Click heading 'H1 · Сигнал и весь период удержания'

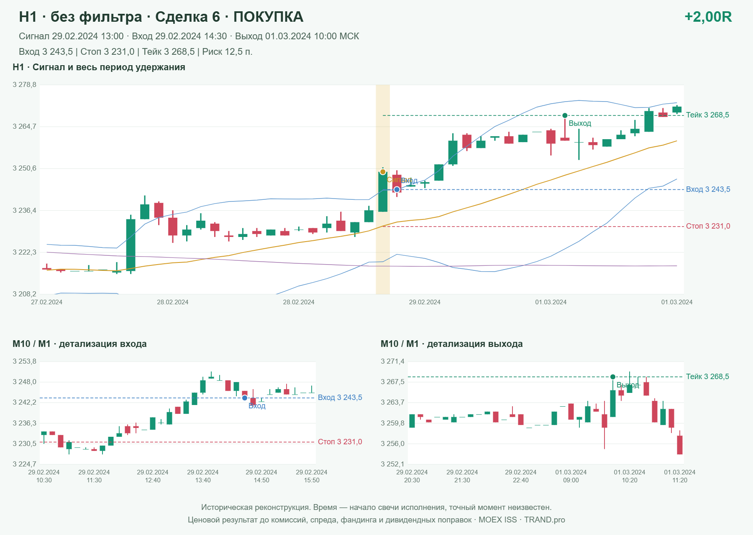pyautogui.click(x=99, y=67)
